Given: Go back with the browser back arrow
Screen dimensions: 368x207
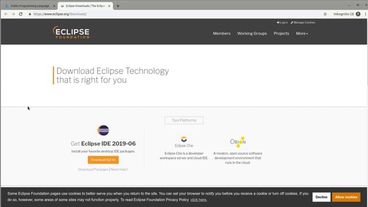Looking at the screenshot, I should point(6,14).
